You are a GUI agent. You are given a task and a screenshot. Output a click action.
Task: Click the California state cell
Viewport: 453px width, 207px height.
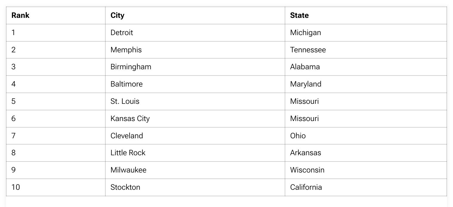306,187
